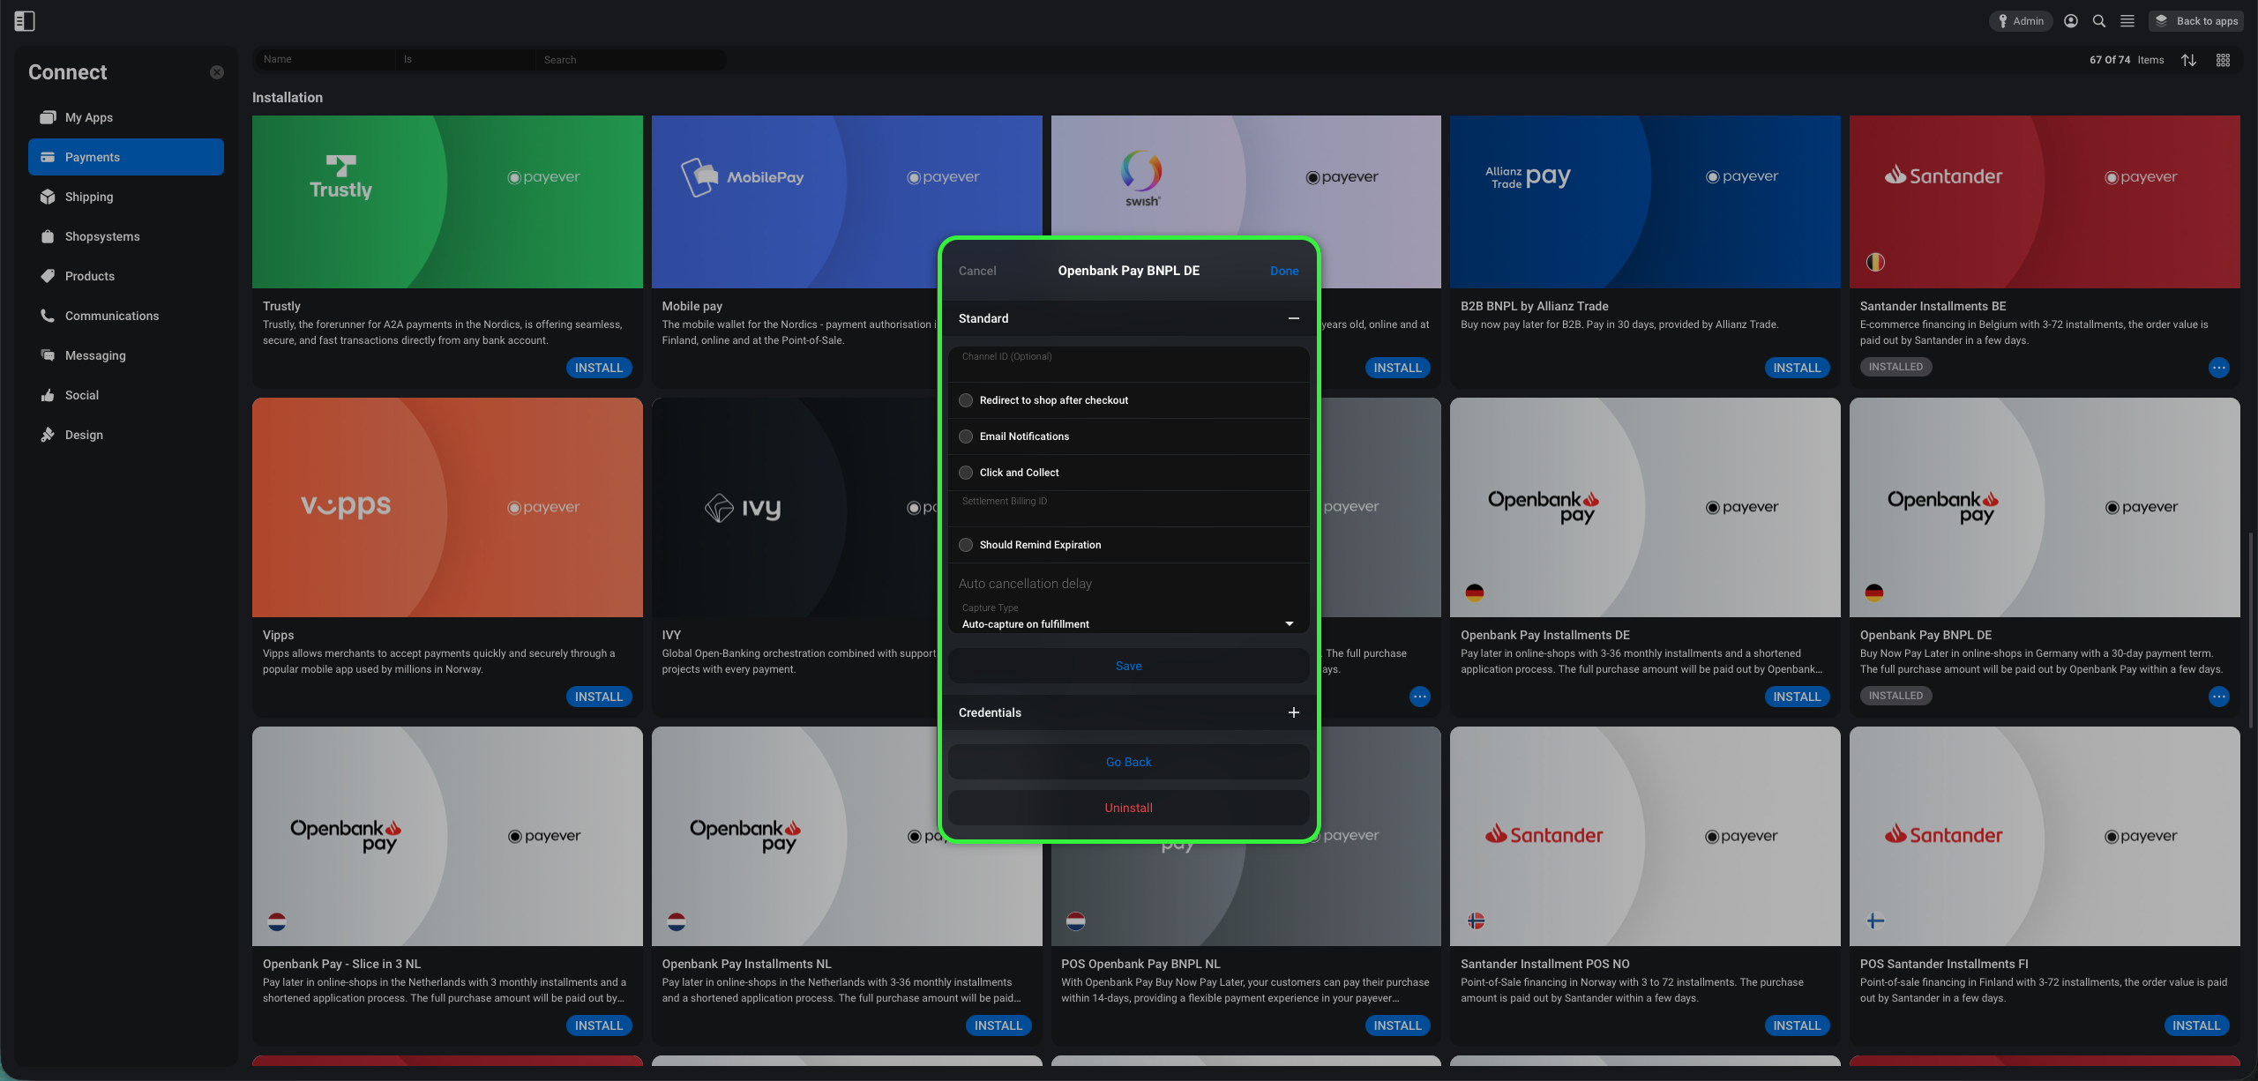Click the Shipping box icon
The image size is (2258, 1081).
(x=48, y=197)
